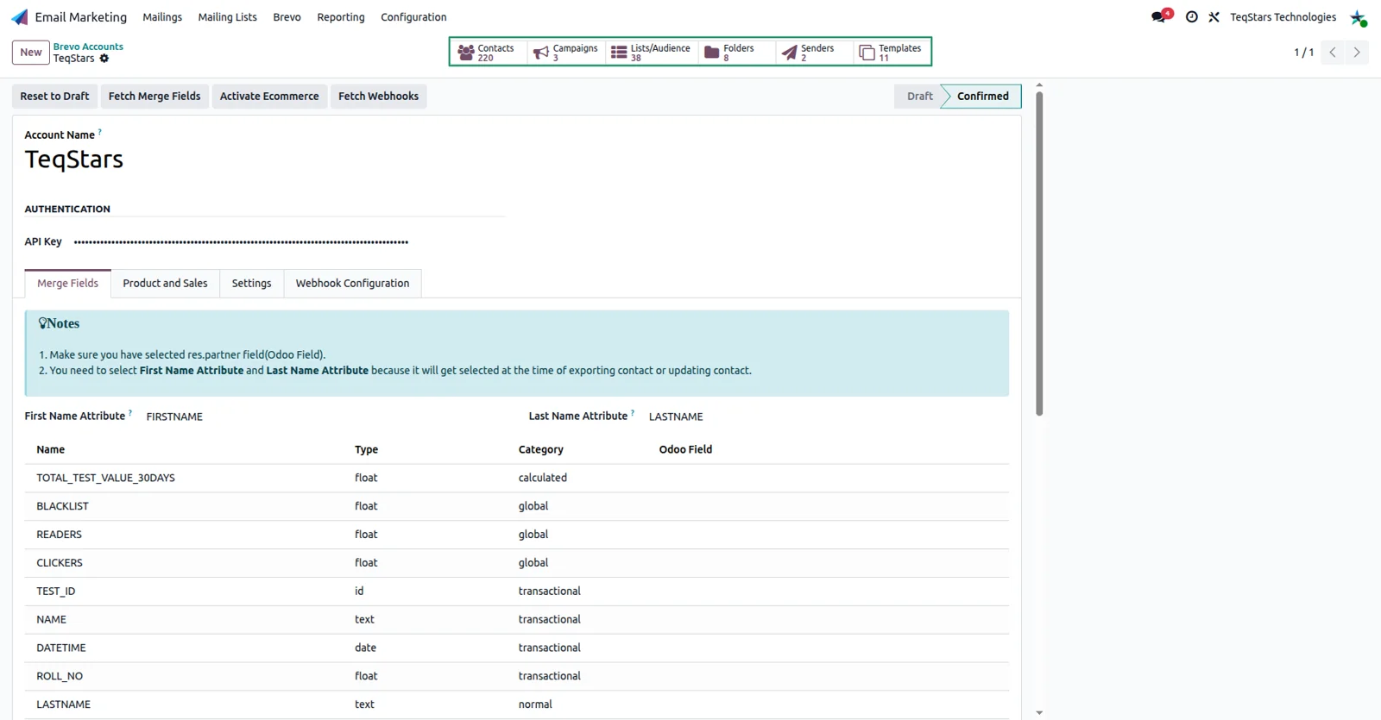Open the activities clock icon

pos(1192,17)
